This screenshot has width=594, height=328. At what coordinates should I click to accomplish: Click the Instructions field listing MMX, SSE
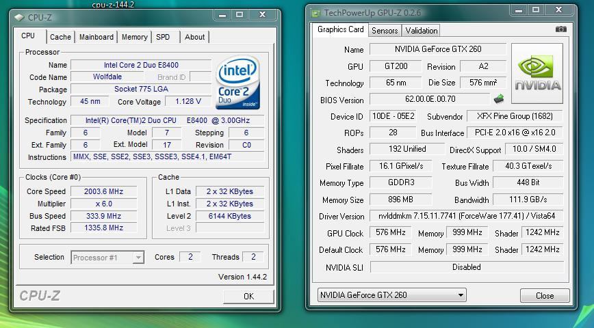pyautogui.click(x=167, y=156)
